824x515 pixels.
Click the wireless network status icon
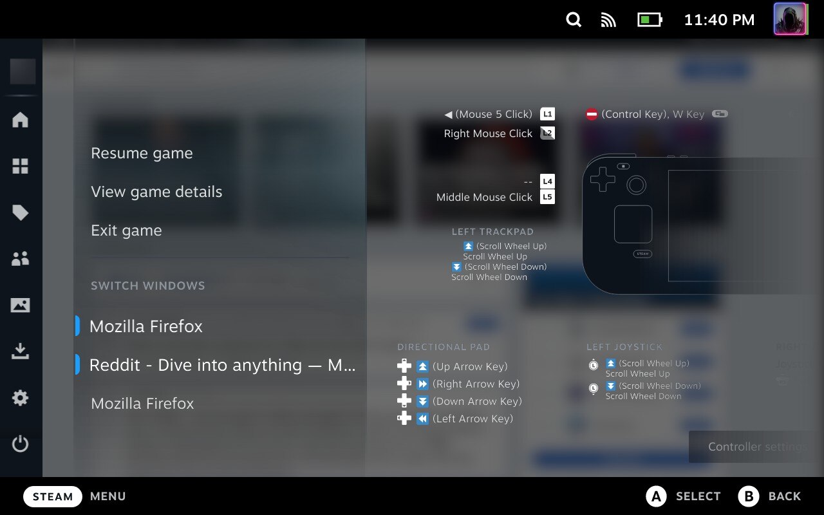click(608, 20)
